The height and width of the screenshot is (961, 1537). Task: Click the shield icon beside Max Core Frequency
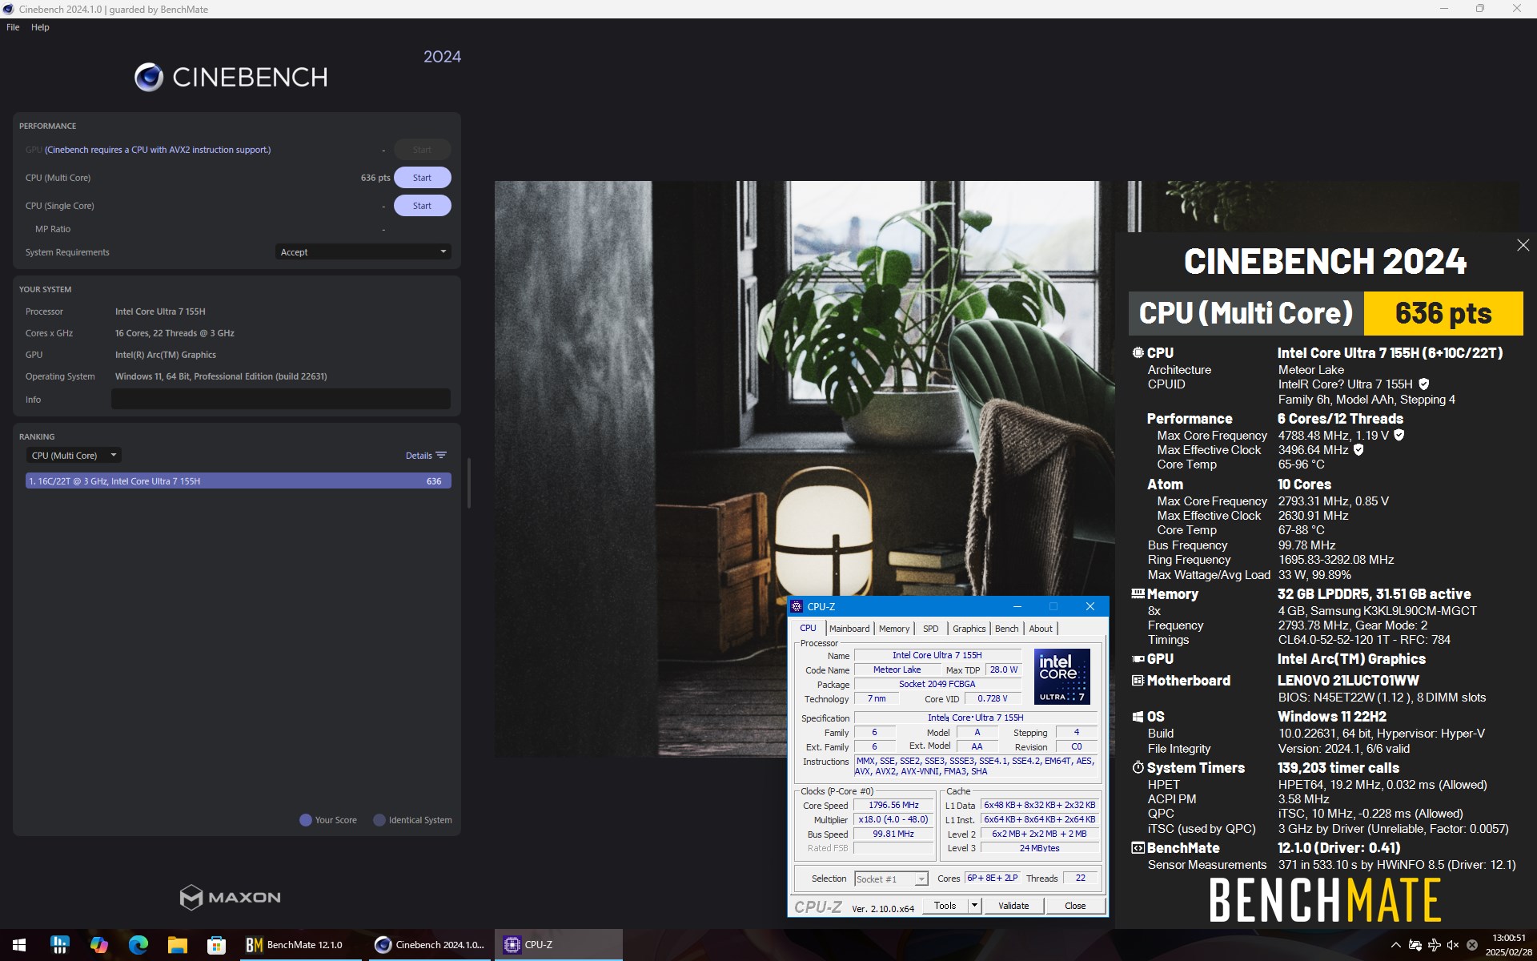[1399, 436]
